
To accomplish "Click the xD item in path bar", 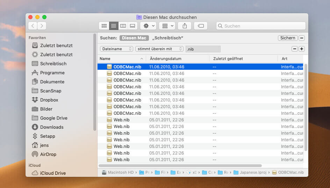I will [192, 172].
